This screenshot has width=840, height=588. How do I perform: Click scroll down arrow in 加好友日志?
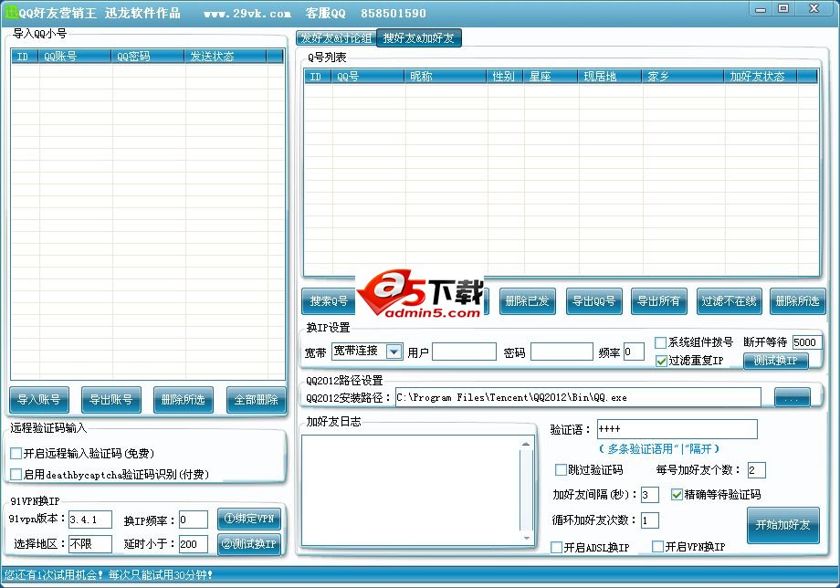pyautogui.click(x=526, y=538)
